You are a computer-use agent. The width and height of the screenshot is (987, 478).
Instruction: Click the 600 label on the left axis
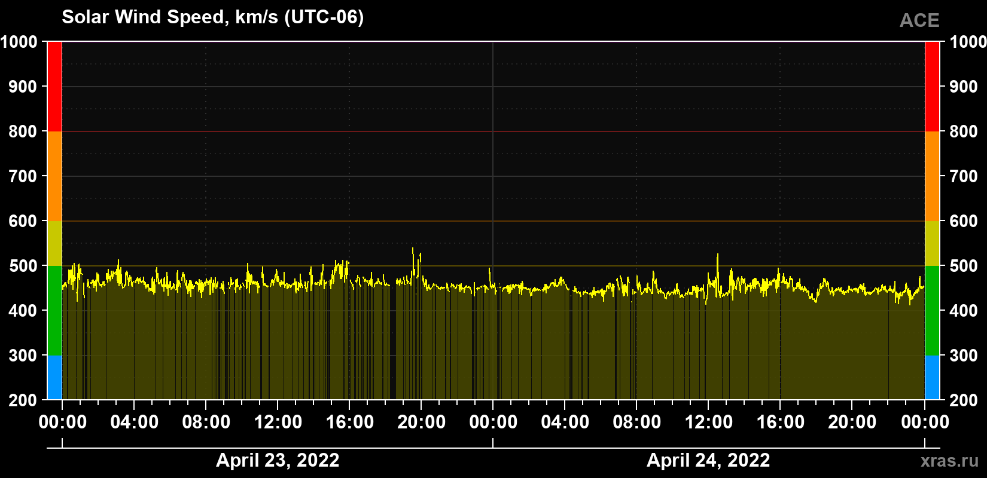23,221
